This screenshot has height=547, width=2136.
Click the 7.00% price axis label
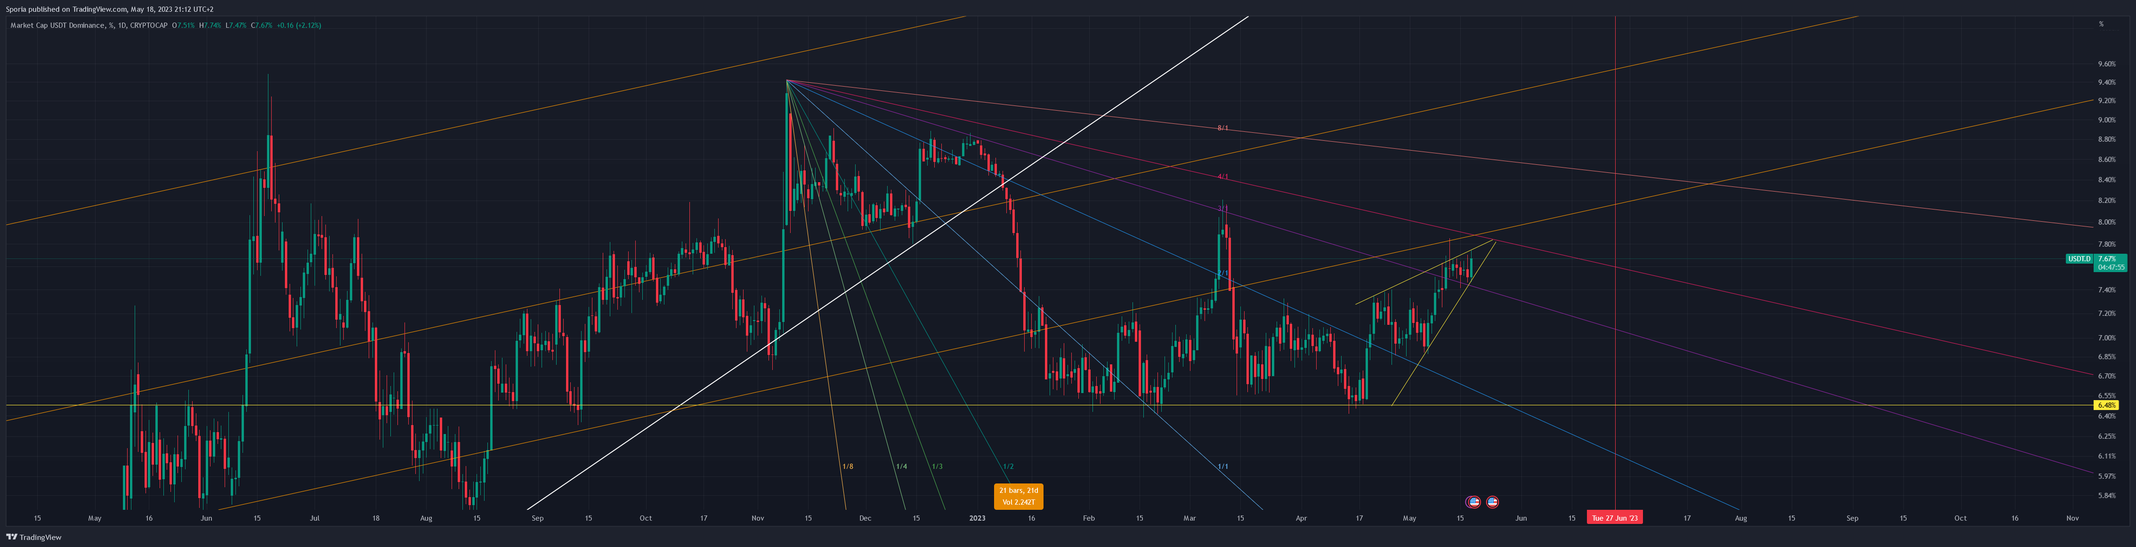(2106, 338)
